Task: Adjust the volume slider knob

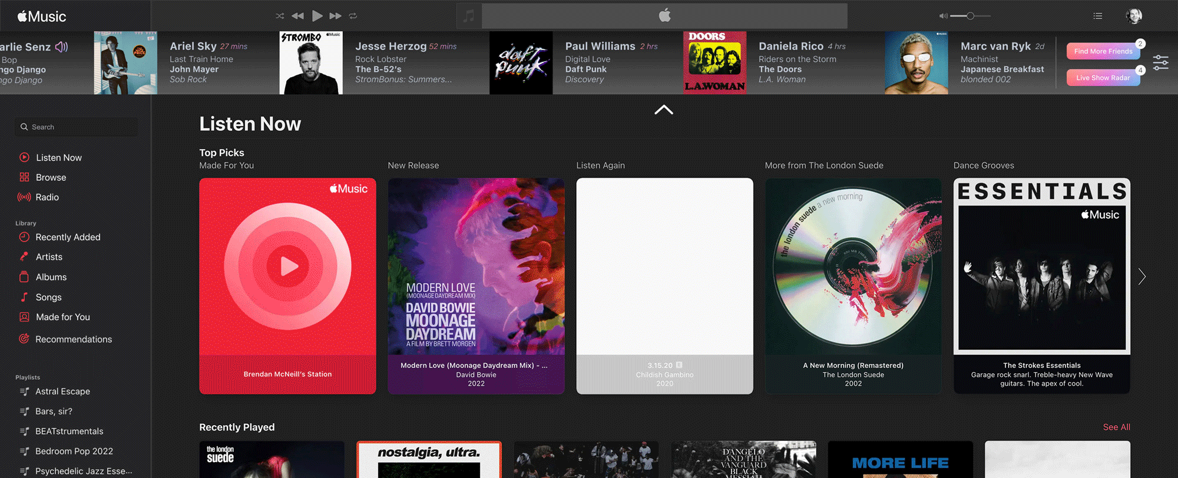Action: [970, 16]
